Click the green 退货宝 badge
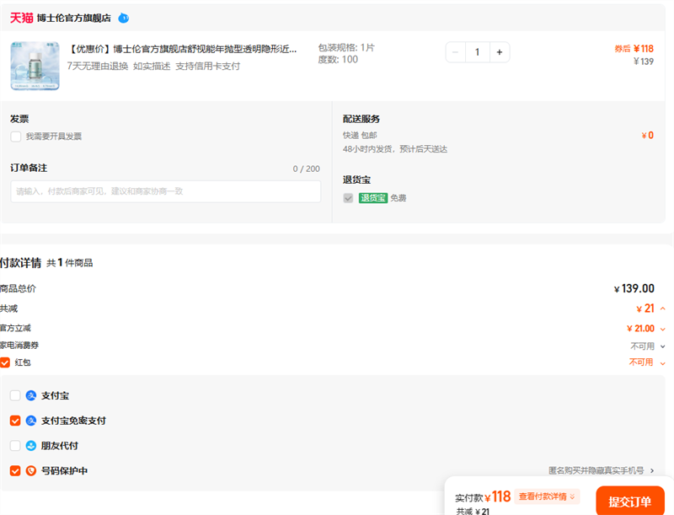Image resolution: width=674 pixels, height=515 pixels. 372,198
